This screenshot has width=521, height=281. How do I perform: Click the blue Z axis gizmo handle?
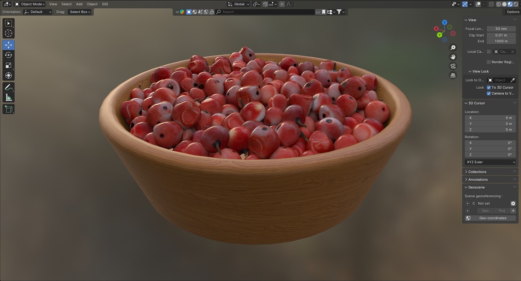(445, 22)
